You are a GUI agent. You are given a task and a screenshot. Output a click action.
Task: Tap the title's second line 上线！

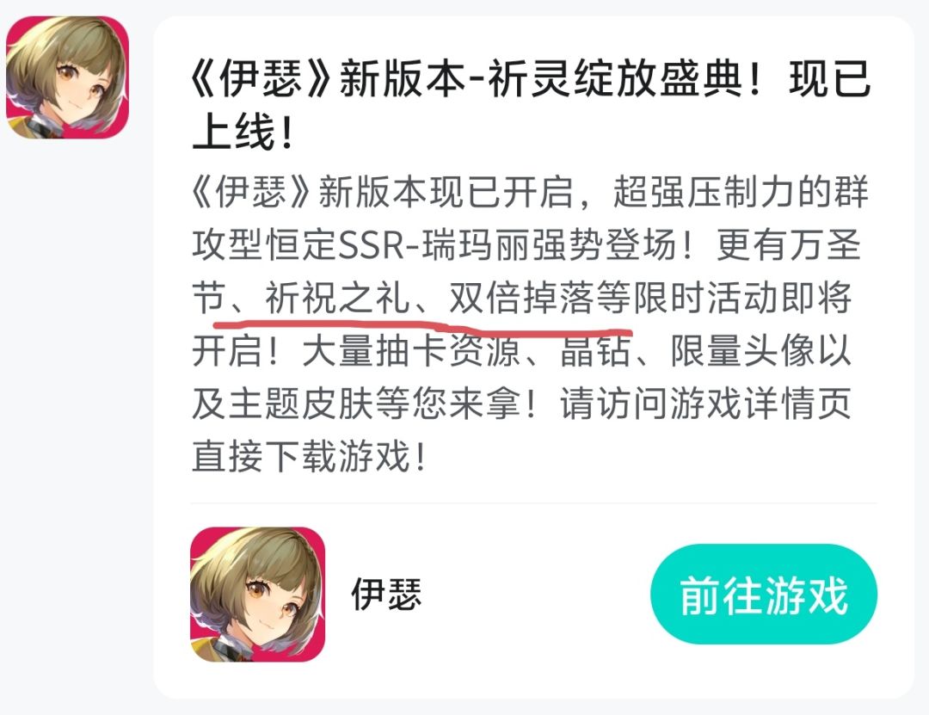tap(243, 133)
